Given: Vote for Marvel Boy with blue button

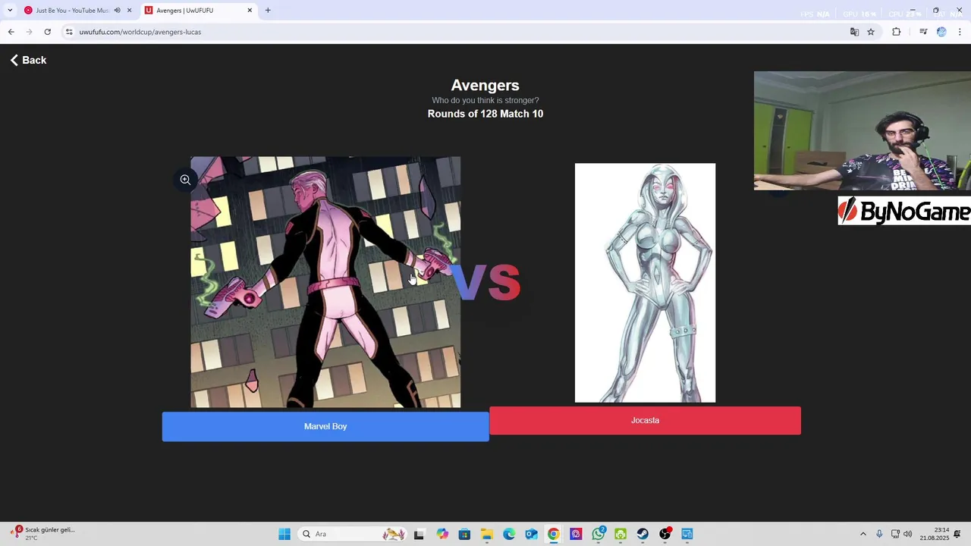Looking at the screenshot, I should [325, 426].
